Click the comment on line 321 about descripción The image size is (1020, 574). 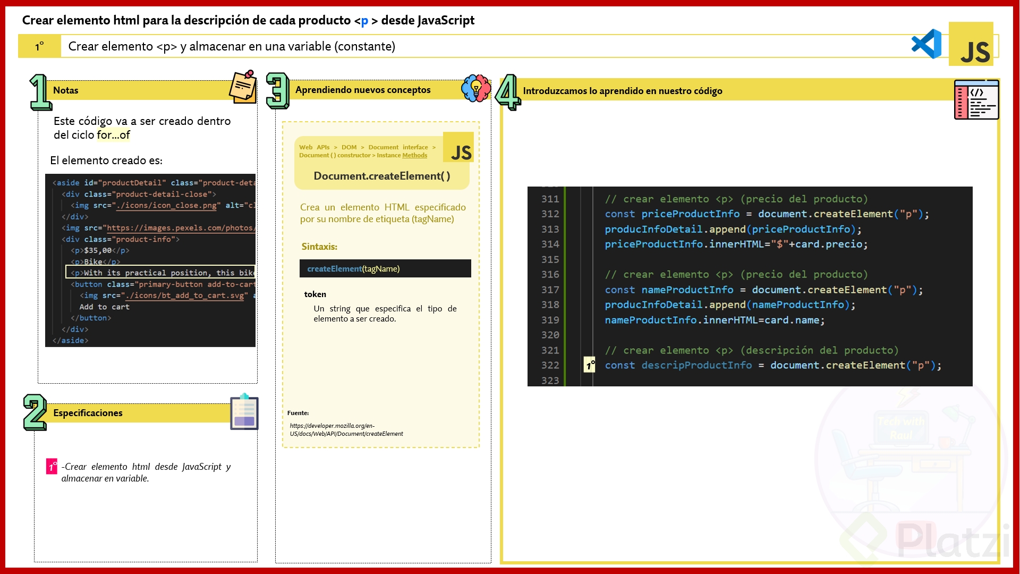(x=752, y=350)
